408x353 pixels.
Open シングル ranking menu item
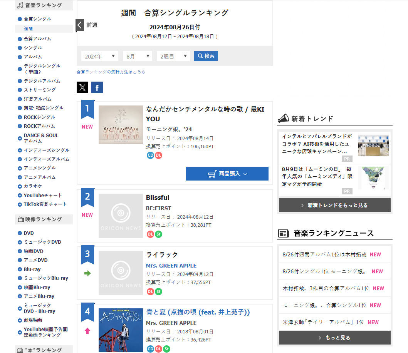coord(33,48)
